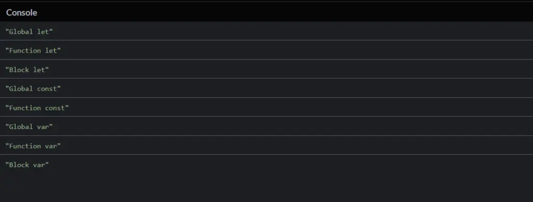Select the "Block let" log entry
This screenshot has width=533, height=202.
pos(266,69)
